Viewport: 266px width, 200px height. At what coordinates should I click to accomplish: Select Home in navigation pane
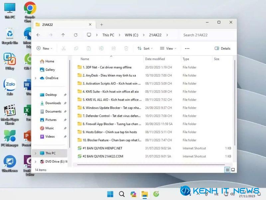point(47,61)
